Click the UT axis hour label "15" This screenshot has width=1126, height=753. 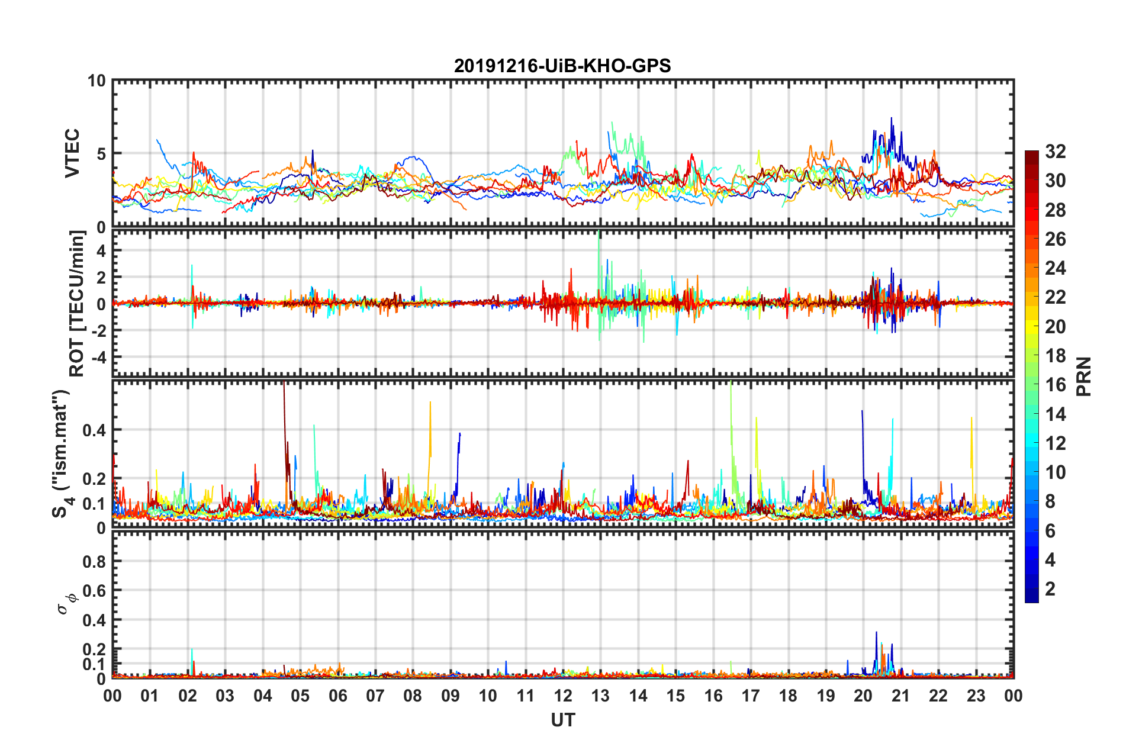coord(675,696)
